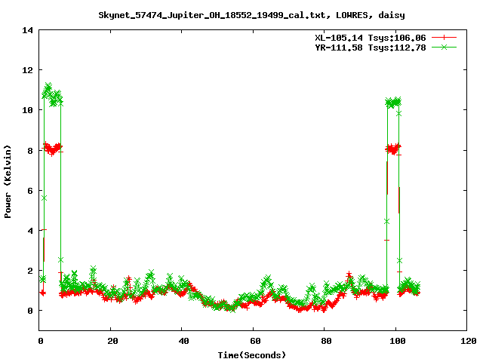Click the y-axis tick label 6
This screenshot has width=483, height=362.
coord(30,191)
